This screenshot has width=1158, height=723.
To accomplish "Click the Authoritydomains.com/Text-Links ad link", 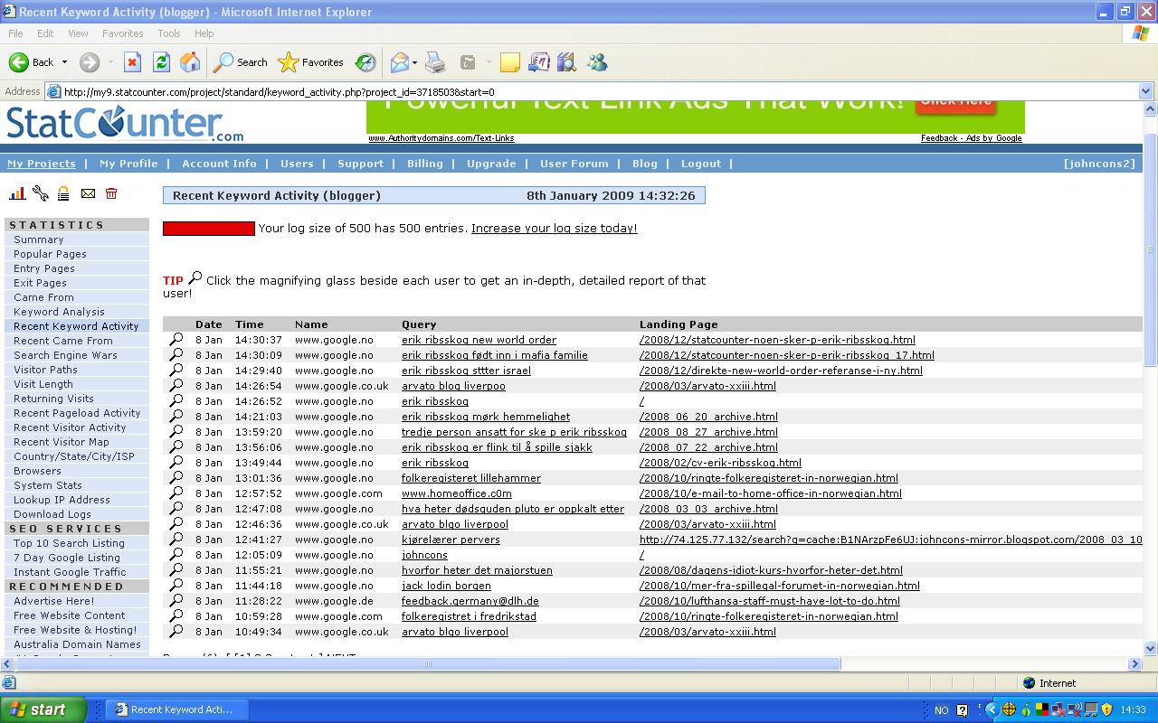I will coord(441,138).
